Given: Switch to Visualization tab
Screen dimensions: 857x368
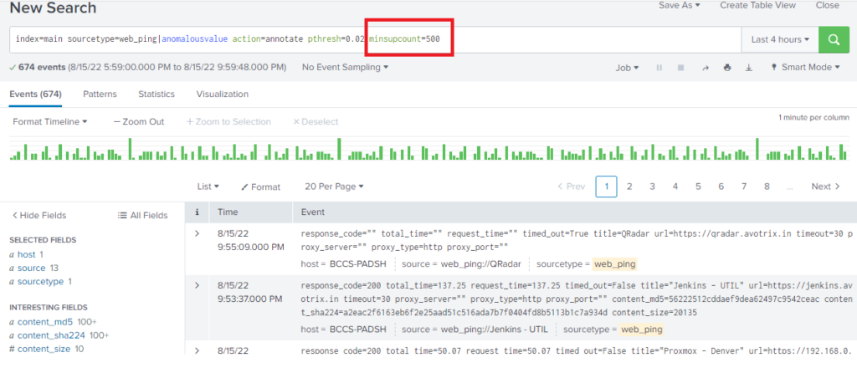Looking at the screenshot, I should pyautogui.click(x=223, y=94).
